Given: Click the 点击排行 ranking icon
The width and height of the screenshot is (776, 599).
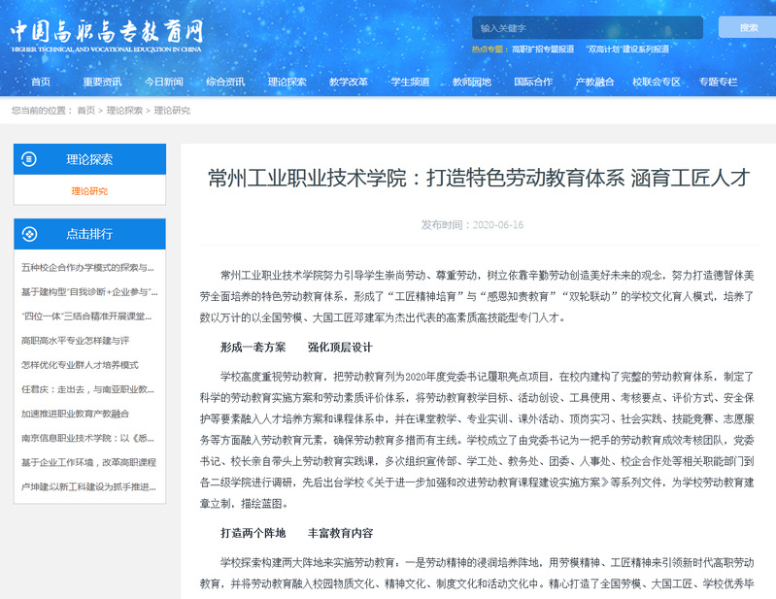Looking at the screenshot, I should click(29, 234).
